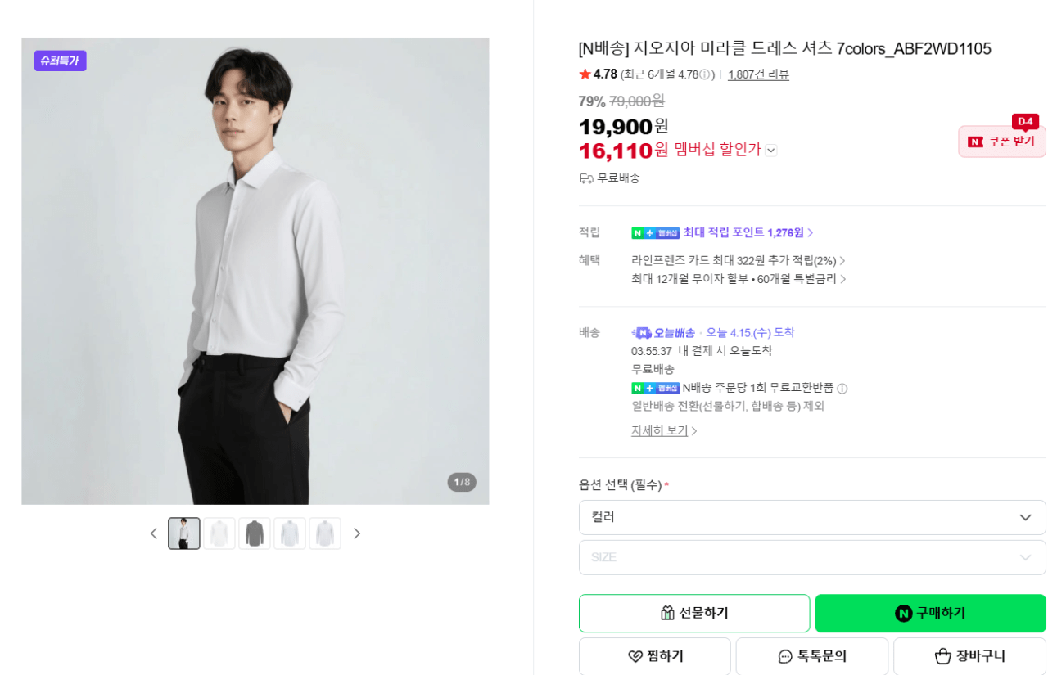Click the 쿠폰 받기 coupon button with D-4 badge
The height and width of the screenshot is (675, 1048).
click(1001, 141)
